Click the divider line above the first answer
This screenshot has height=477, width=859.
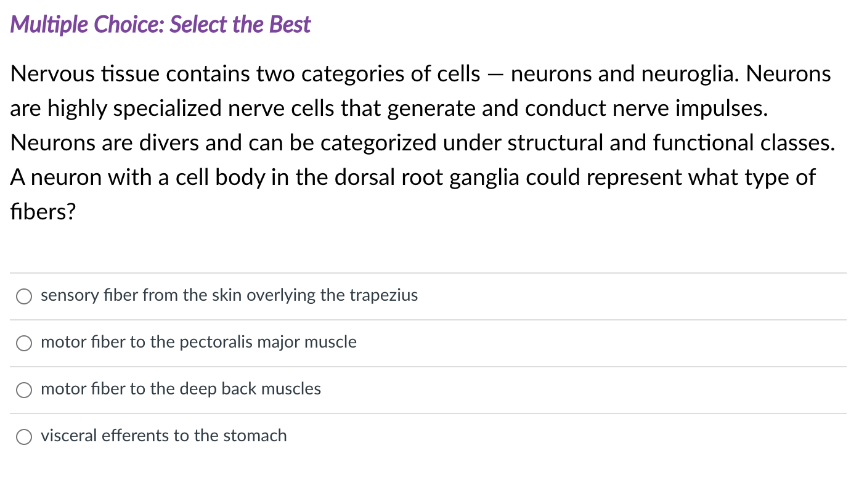429,272
